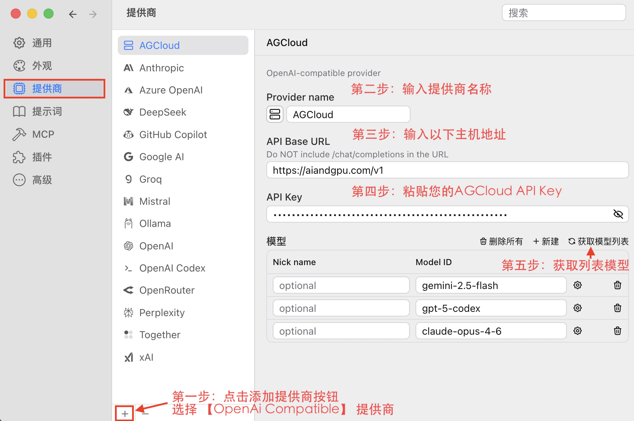
Task: Click the ellipsis icon next to 高级
Action: 19,180
